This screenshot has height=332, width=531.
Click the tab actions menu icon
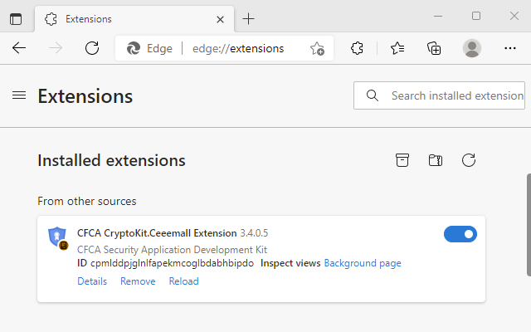tap(16, 18)
